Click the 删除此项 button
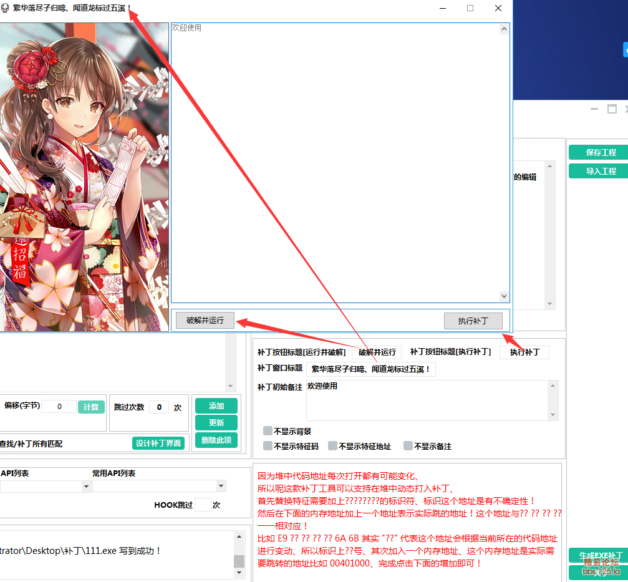Viewport: 628px width, 582px height. click(x=216, y=440)
